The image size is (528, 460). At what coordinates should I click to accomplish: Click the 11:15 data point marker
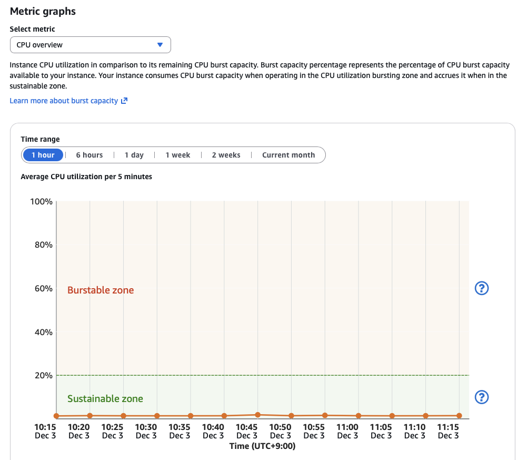[460, 416]
